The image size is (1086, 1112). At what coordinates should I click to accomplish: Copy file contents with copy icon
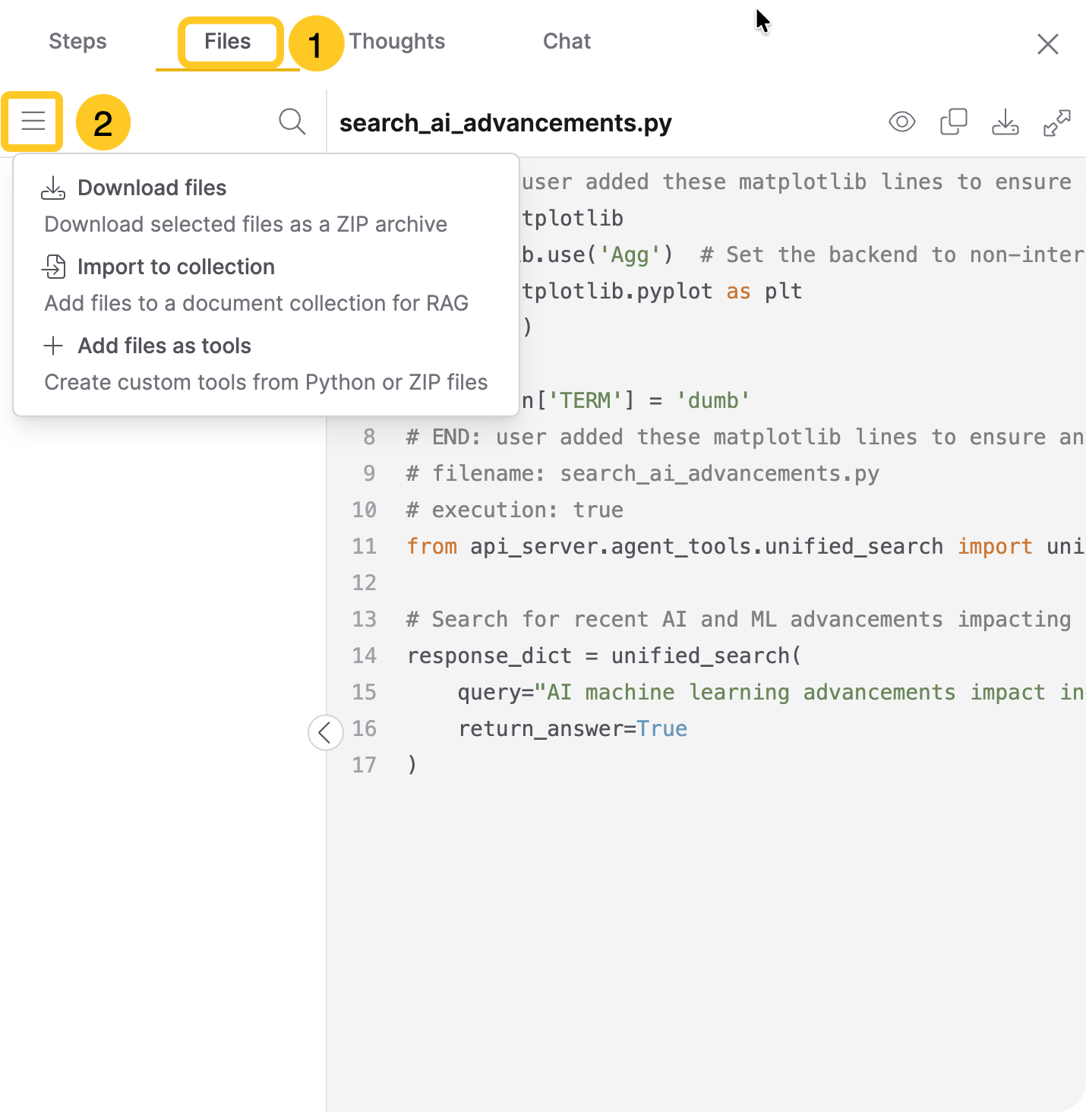click(953, 122)
